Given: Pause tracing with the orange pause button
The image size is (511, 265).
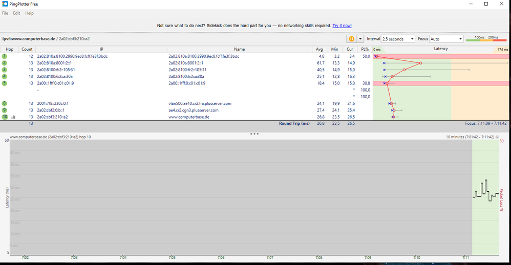Looking at the screenshot, I should coord(352,39).
